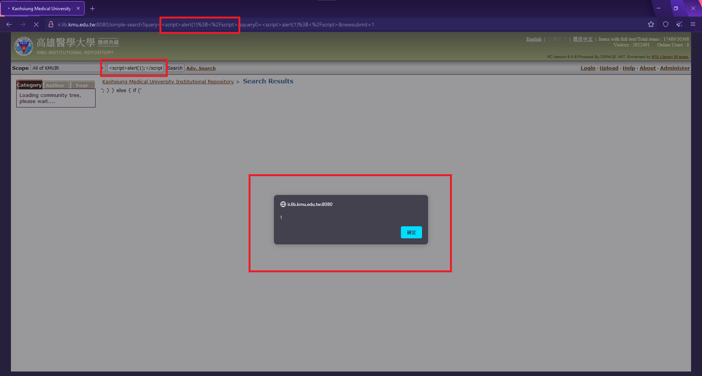Open a new tab with the plus button
This screenshot has height=376, width=702.
(x=93, y=8)
